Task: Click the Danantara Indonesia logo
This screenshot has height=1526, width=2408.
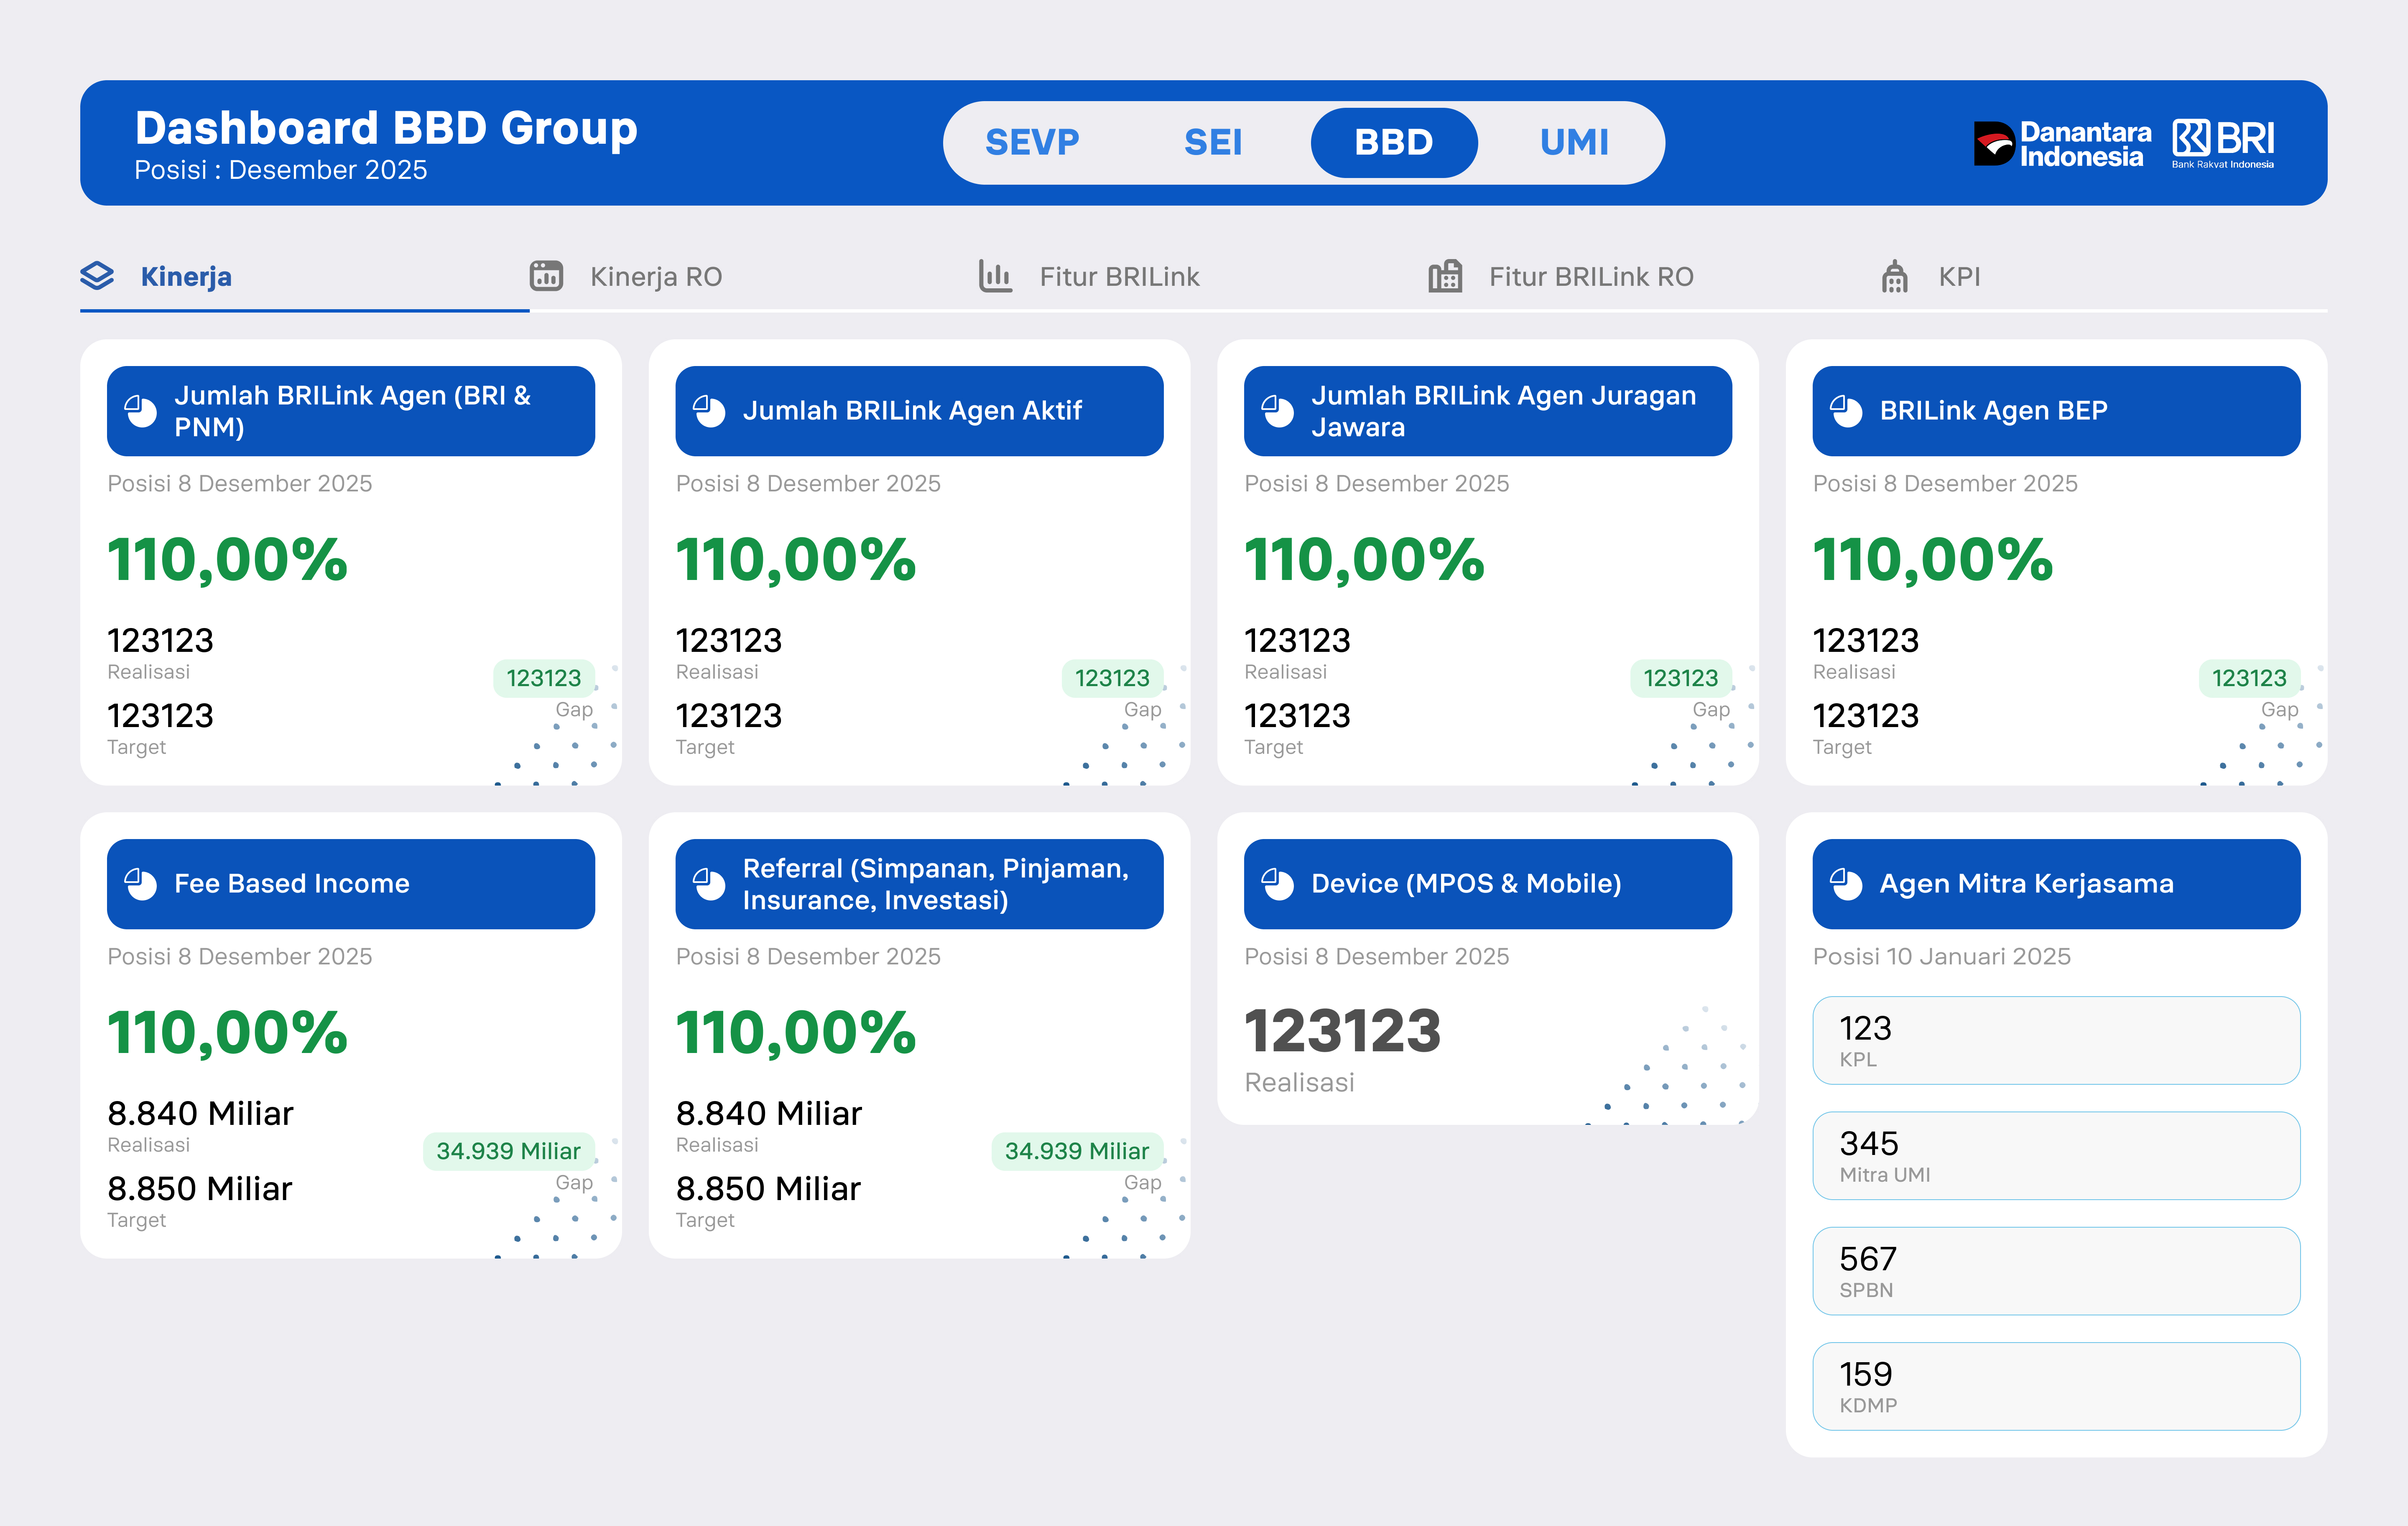Action: click(2062, 144)
